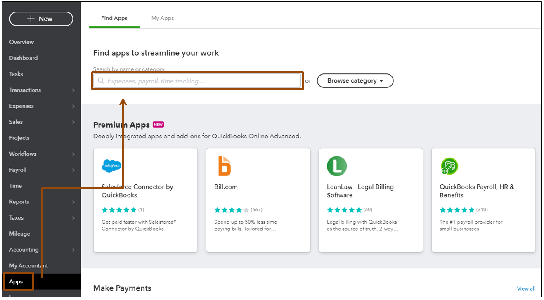The image size is (544, 300).
Task: Click the QuickBooks Payroll HR logo icon
Action: point(449,166)
